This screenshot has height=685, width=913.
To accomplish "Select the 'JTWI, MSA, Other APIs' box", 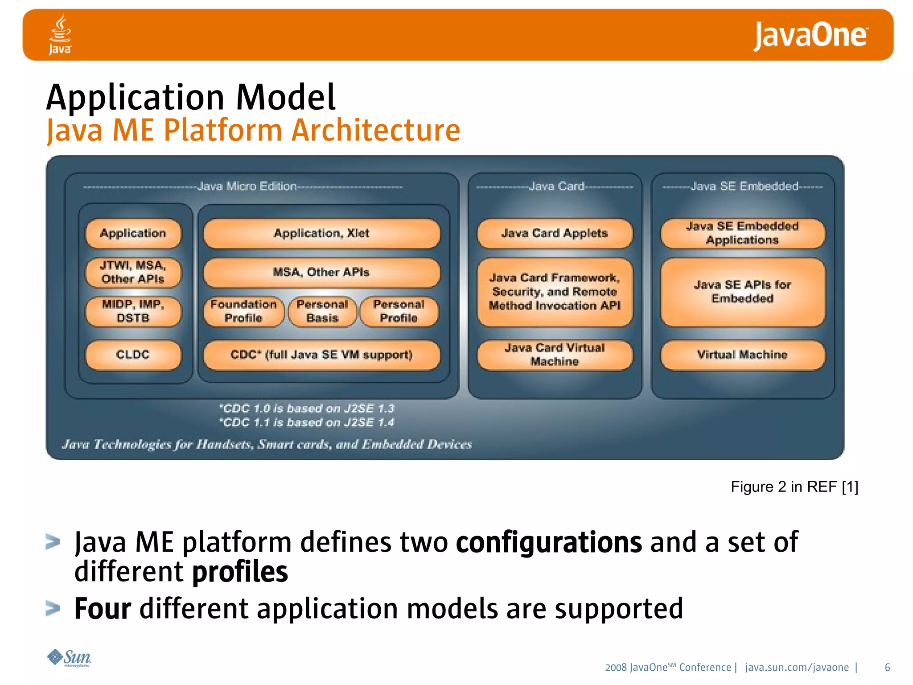I will point(133,272).
